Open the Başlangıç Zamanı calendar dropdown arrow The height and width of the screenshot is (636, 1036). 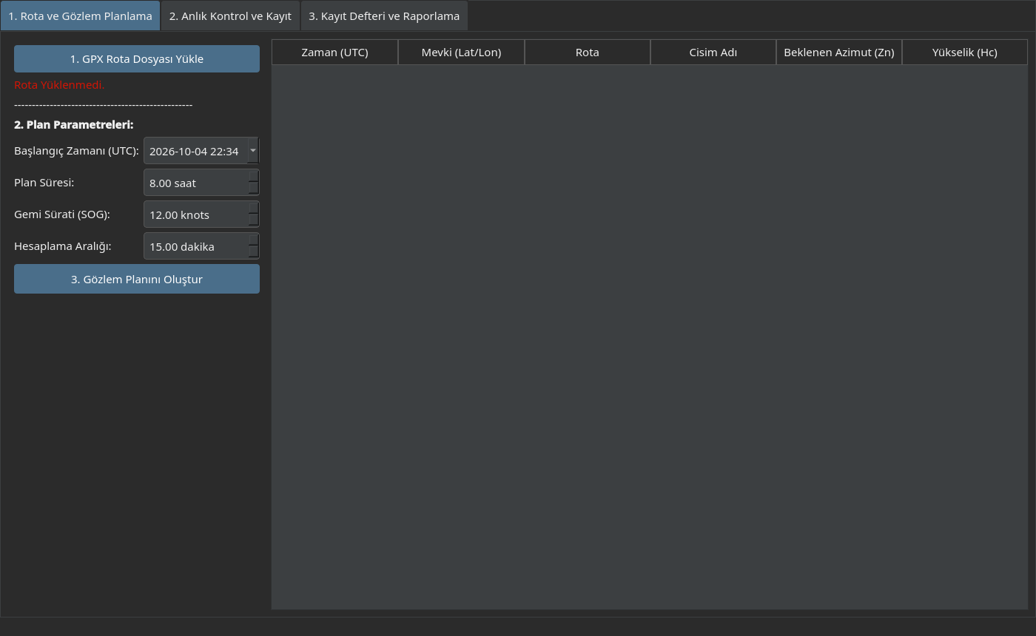pos(253,151)
